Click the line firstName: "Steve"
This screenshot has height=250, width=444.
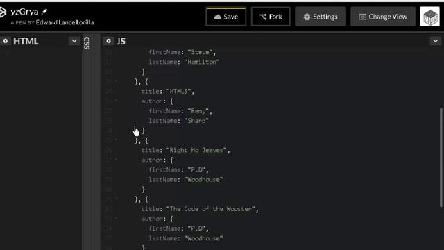[182, 52]
